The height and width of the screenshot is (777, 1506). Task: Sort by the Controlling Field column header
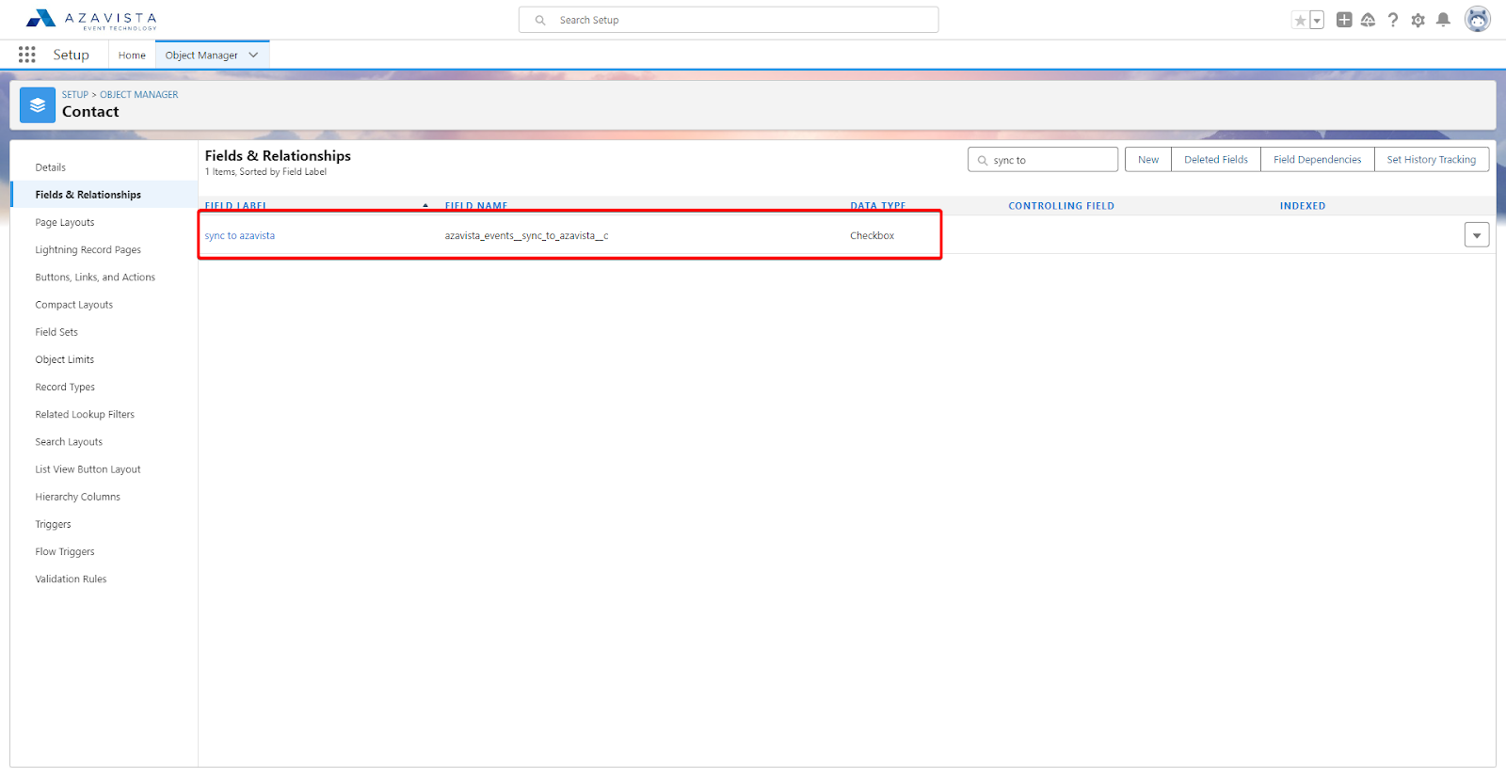tap(1062, 206)
